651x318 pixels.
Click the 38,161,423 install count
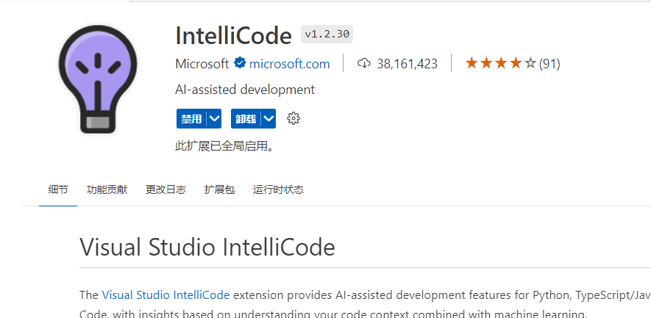(x=407, y=64)
